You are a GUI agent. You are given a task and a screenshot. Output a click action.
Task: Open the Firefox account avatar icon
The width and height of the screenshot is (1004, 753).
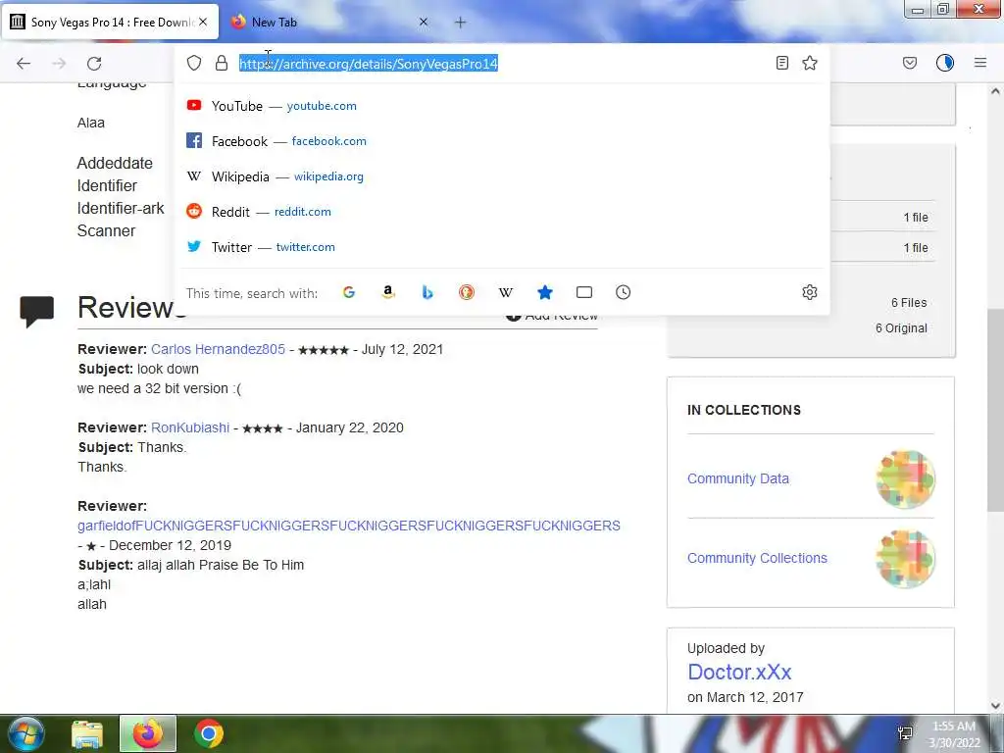click(945, 63)
